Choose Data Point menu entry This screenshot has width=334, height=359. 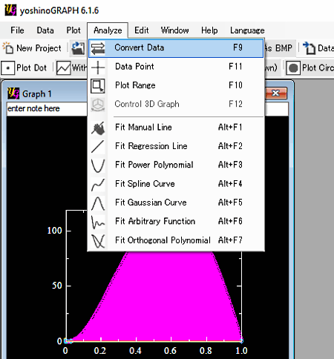(x=176, y=67)
